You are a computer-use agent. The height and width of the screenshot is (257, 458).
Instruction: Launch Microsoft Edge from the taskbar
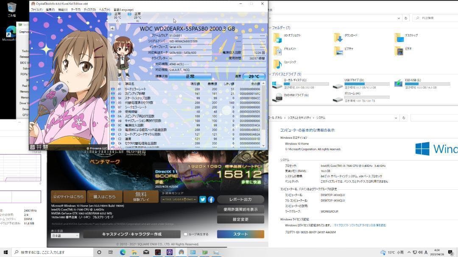pyautogui.click(x=123, y=252)
